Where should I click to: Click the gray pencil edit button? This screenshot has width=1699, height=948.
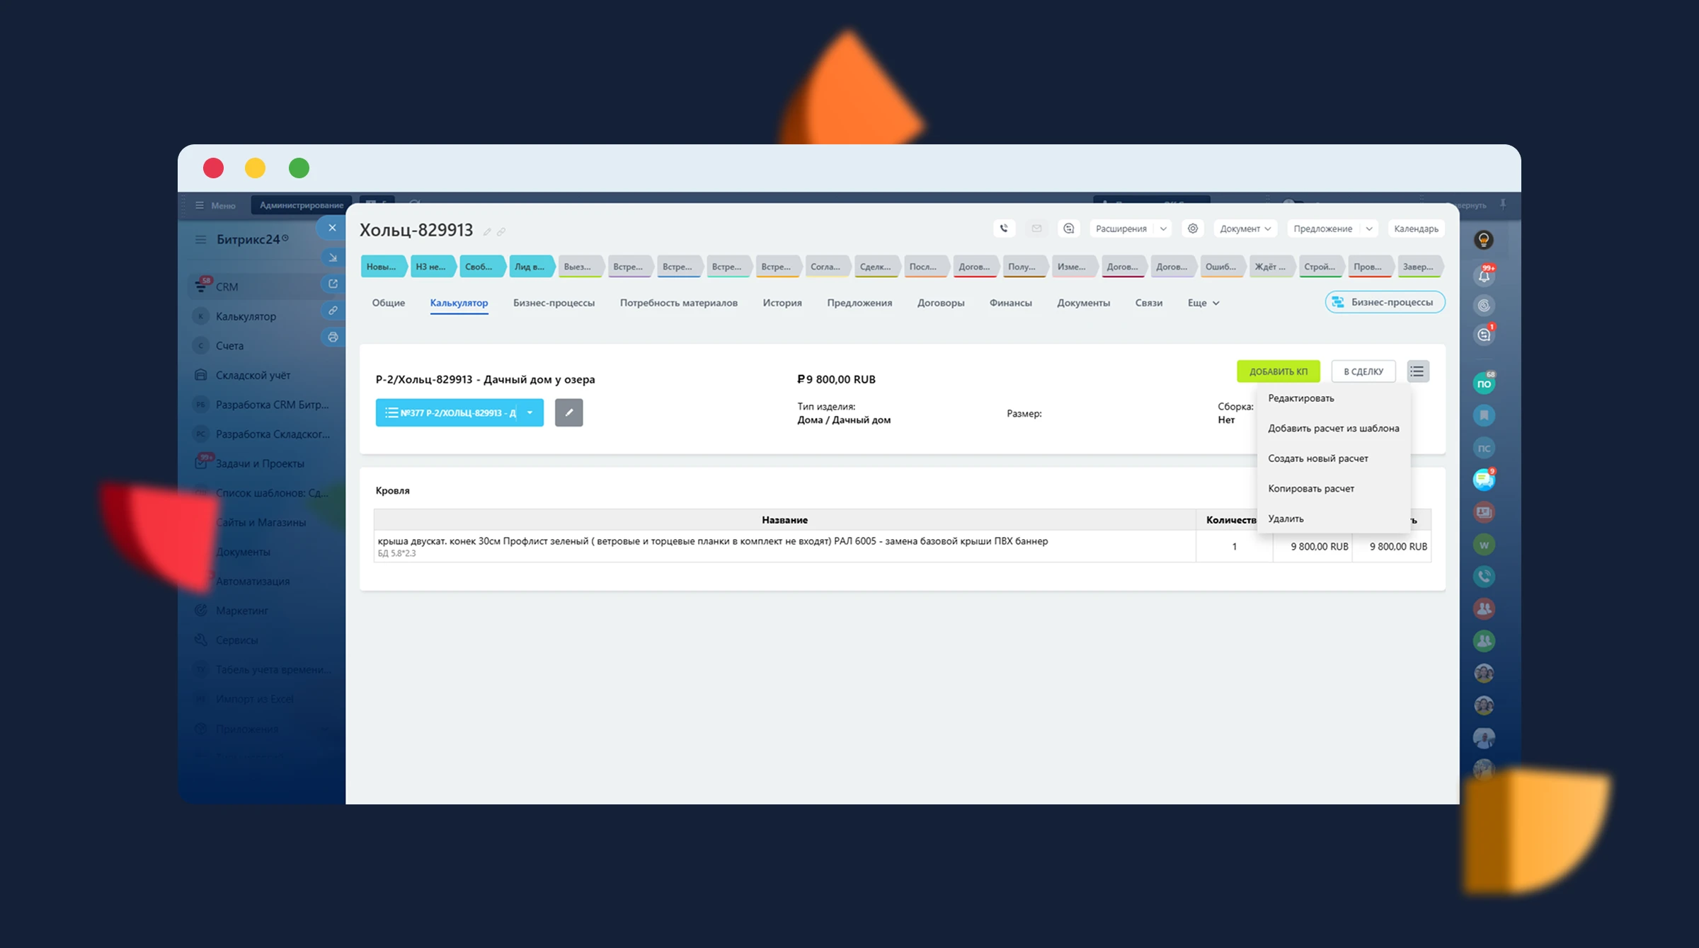coord(568,412)
